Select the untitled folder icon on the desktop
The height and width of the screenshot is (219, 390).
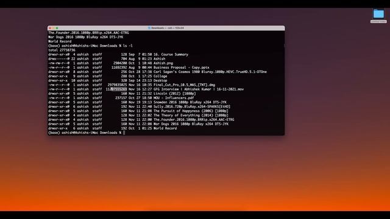[378, 14]
